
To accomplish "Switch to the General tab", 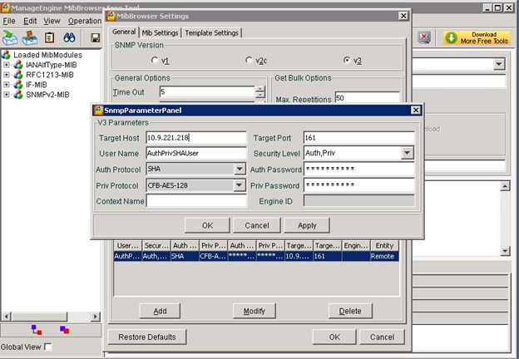I will point(124,32).
